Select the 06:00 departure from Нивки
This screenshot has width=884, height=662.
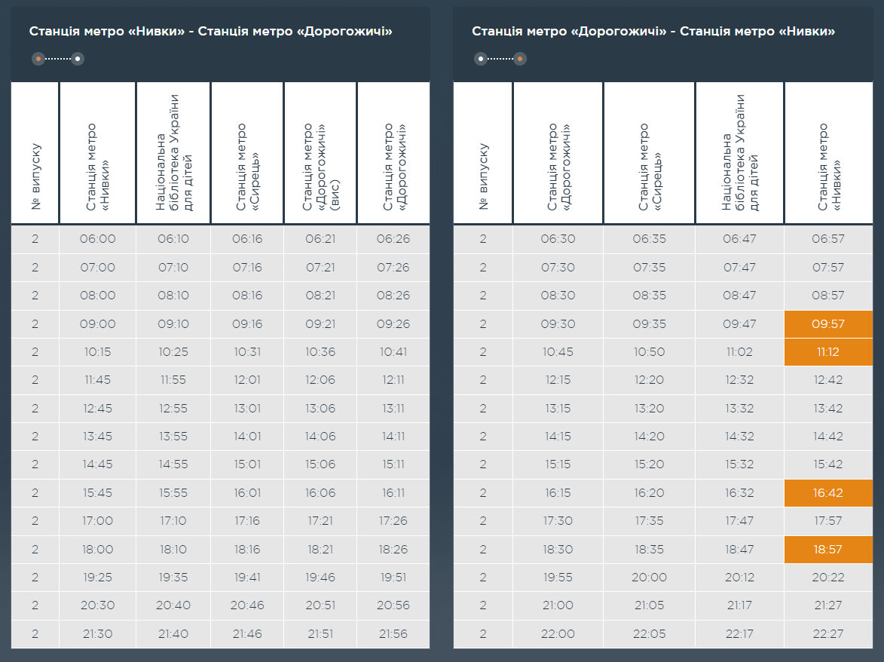click(x=98, y=239)
